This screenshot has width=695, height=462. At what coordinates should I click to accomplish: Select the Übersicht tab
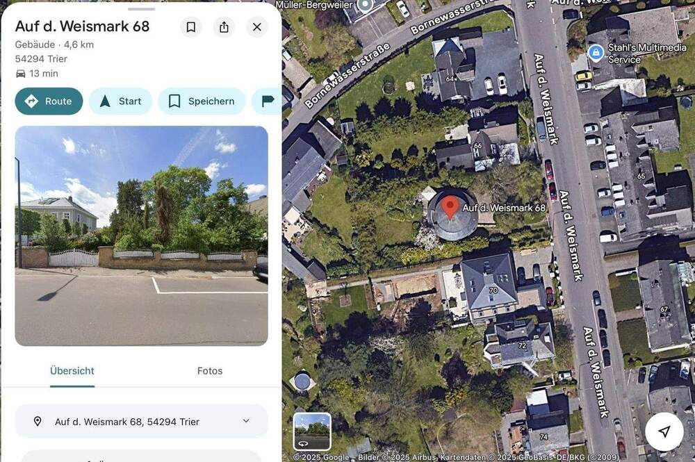pyautogui.click(x=72, y=371)
